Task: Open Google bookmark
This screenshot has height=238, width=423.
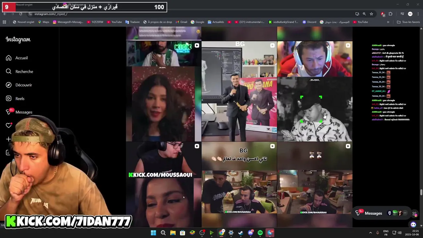Action: pyautogui.click(x=198, y=22)
